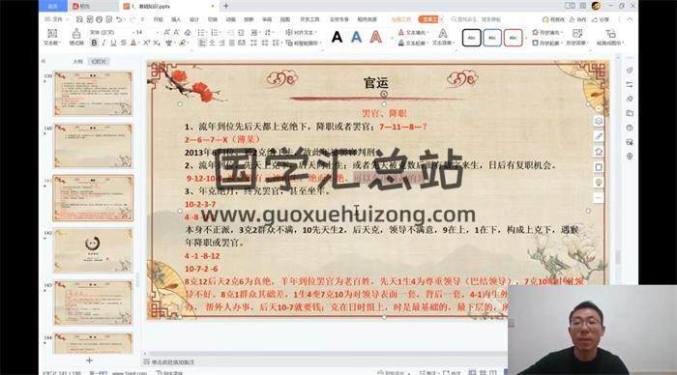Screen dimensions: 677x375
Task: Click the location pin icon in right sidebar
Action: [630, 157]
